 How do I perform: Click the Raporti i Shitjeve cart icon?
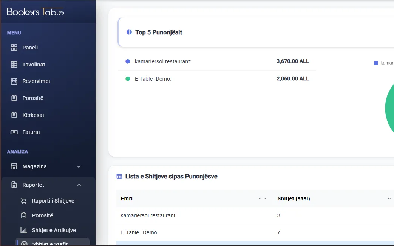pyautogui.click(x=24, y=201)
